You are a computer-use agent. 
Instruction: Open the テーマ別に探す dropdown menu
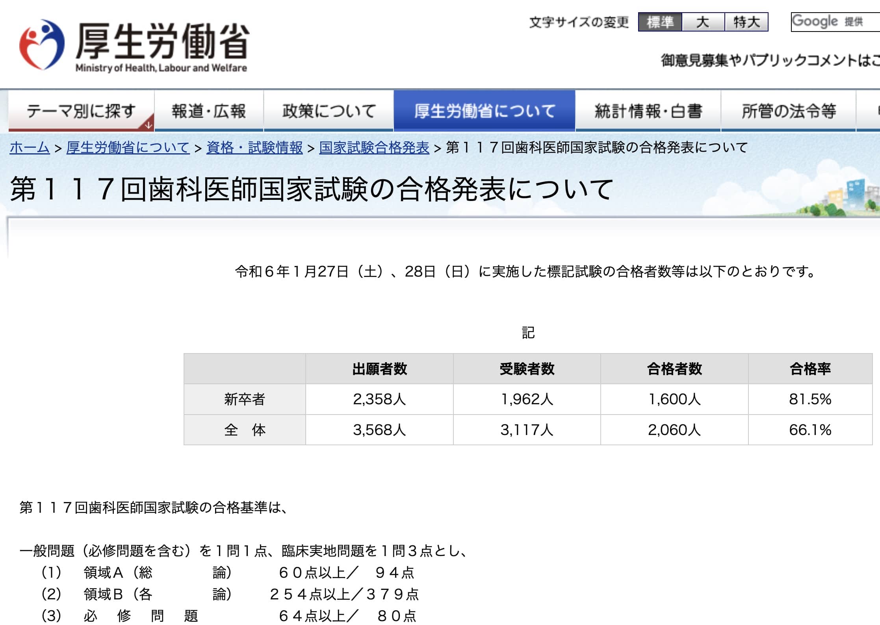81,111
